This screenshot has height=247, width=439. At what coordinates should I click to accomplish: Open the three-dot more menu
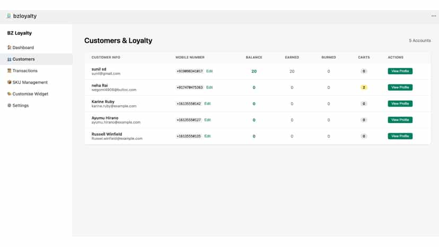point(434,16)
